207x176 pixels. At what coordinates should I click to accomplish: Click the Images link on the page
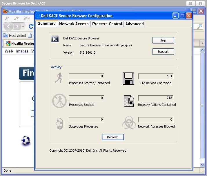pyautogui.click(x=22, y=51)
